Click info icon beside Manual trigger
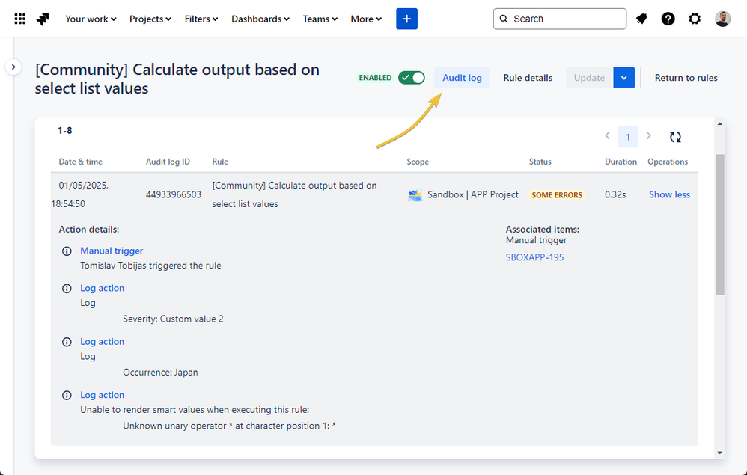This screenshot has height=475, width=747. tap(67, 251)
